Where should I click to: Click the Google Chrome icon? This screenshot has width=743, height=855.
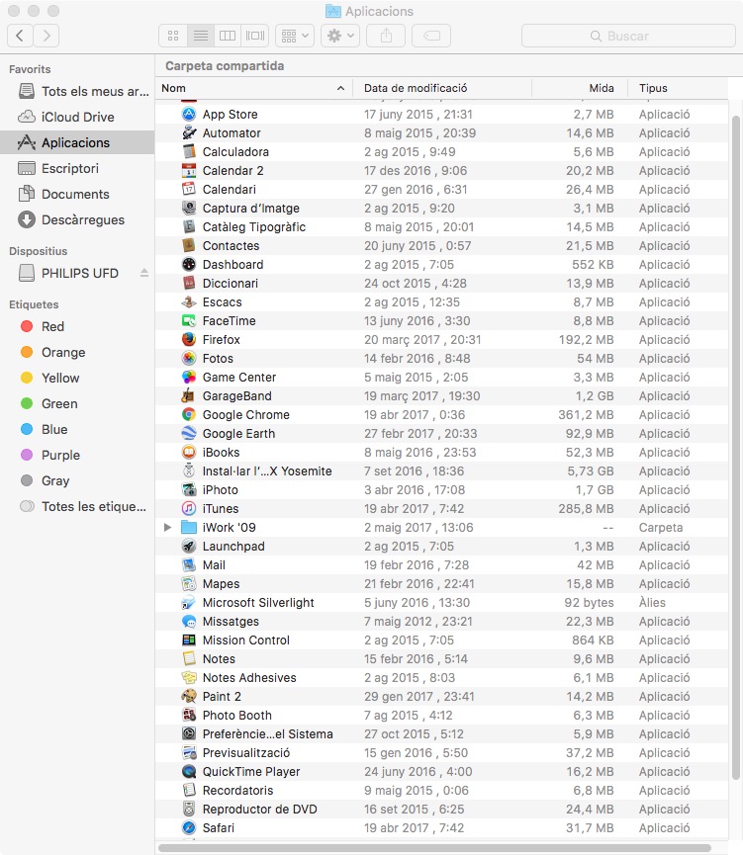click(189, 414)
